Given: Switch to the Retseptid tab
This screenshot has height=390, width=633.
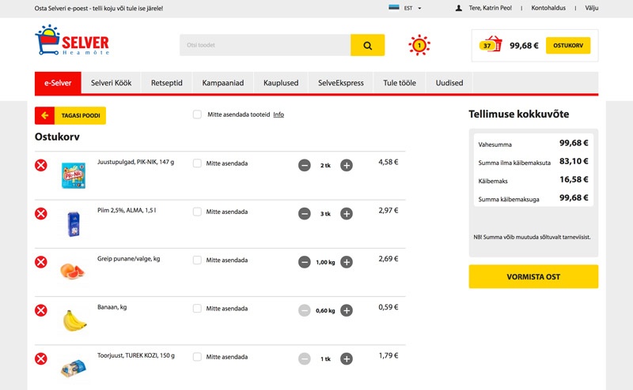Looking at the screenshot, I should click(167, 83).
